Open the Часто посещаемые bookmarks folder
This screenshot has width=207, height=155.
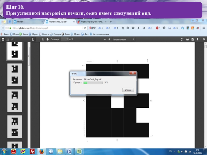(x=100, y=34)
